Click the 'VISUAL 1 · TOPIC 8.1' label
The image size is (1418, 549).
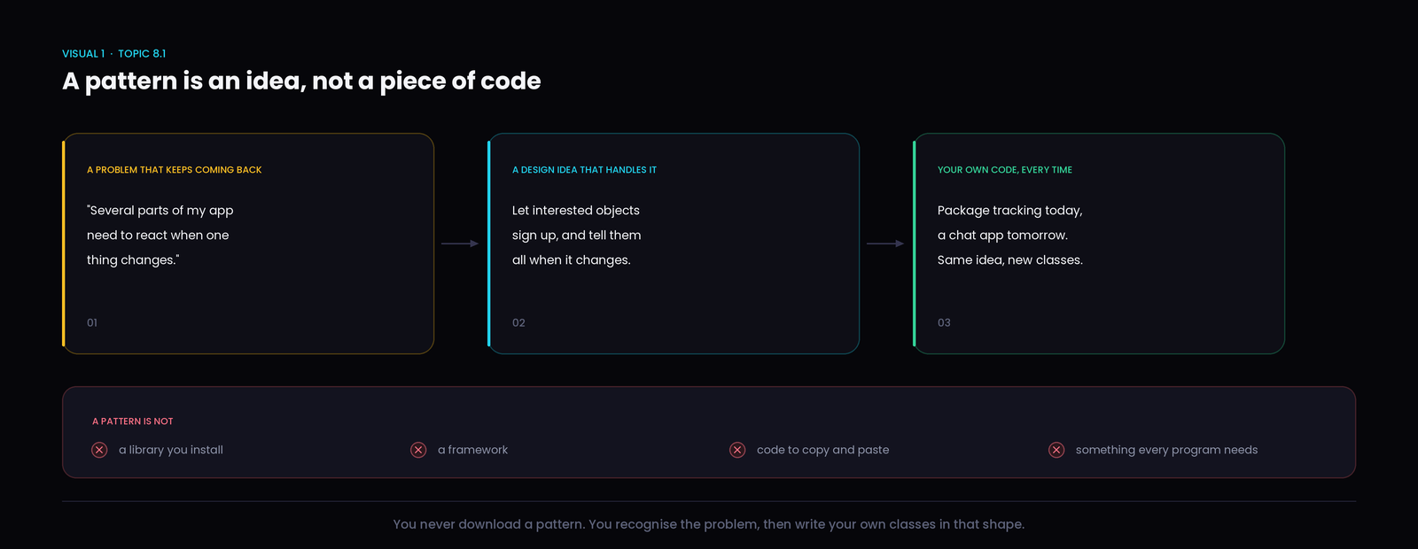pos(114,54)
